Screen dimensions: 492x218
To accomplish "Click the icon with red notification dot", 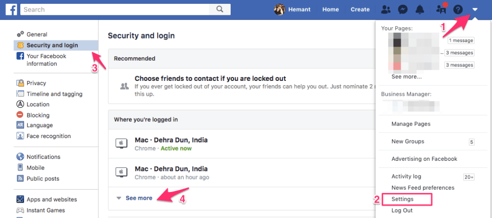I will (x=442, y=9).
